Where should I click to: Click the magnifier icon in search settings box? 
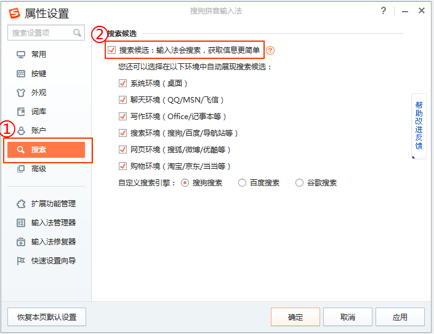click(x=78, y=33)
